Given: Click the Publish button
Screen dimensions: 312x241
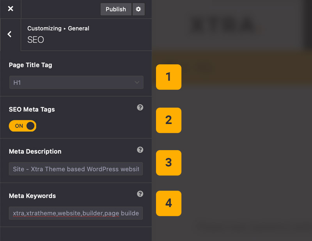Looking at the screenshot, I should 116,9.
